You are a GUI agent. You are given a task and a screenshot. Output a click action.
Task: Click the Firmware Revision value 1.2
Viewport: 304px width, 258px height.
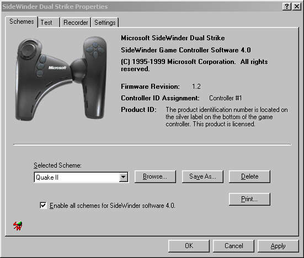pos(196,87)
